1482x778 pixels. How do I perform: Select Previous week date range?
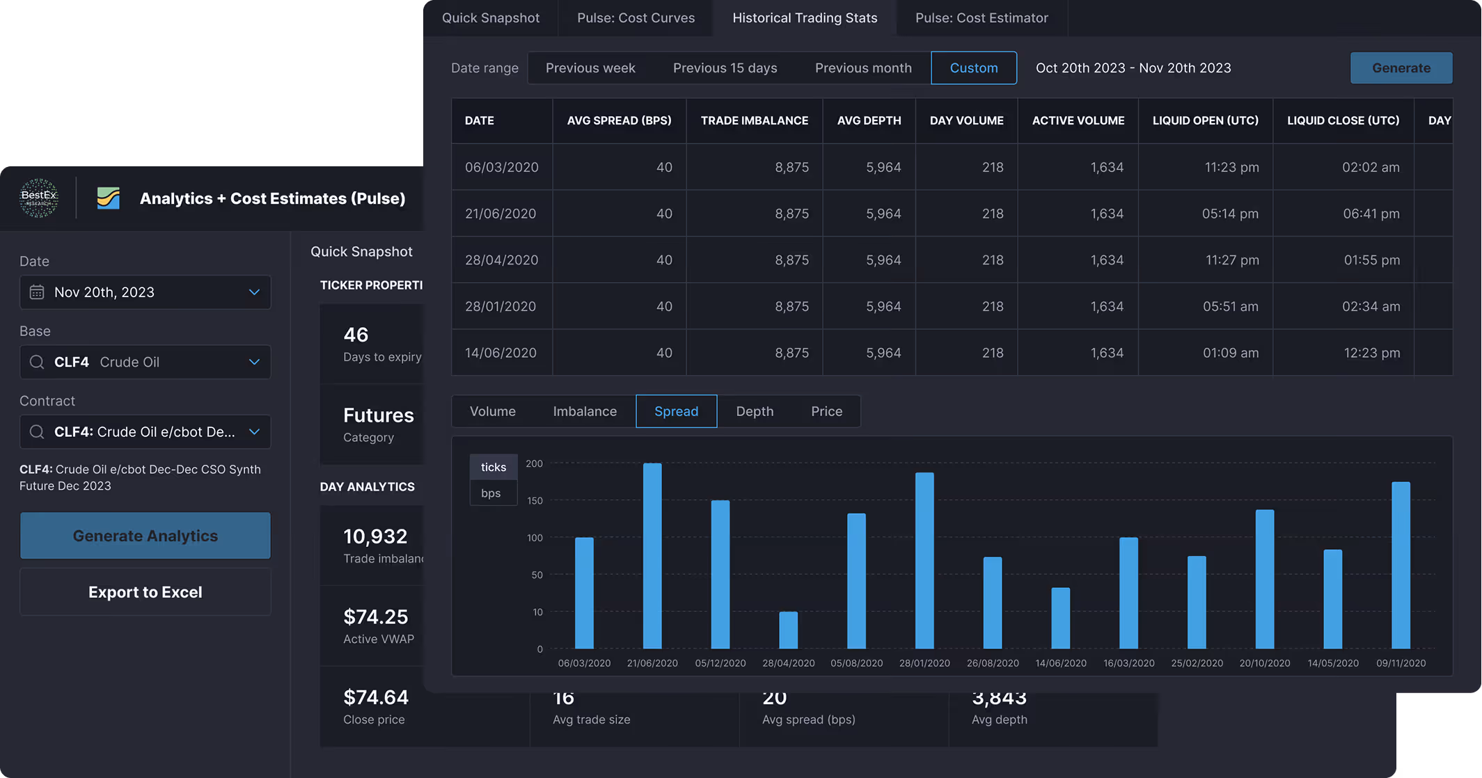(590, 68)
